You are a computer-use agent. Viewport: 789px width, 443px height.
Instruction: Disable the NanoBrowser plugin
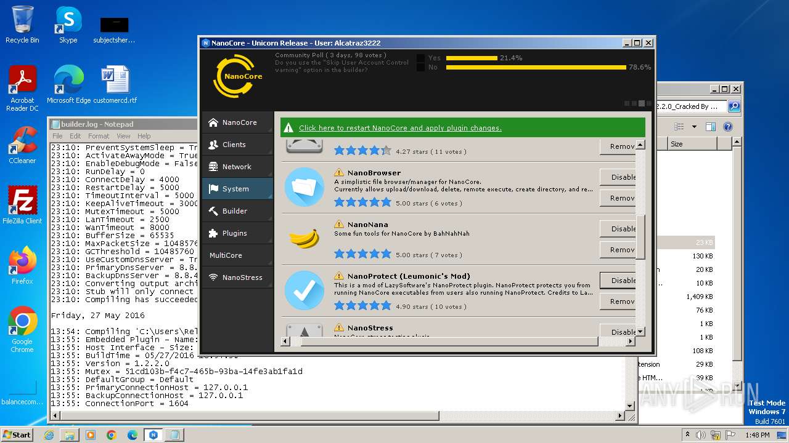[618, 177]
